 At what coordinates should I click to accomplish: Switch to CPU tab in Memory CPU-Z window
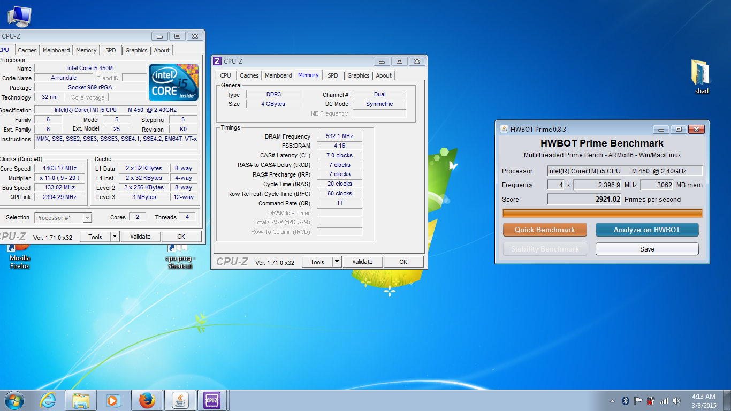tap(225, 75)
